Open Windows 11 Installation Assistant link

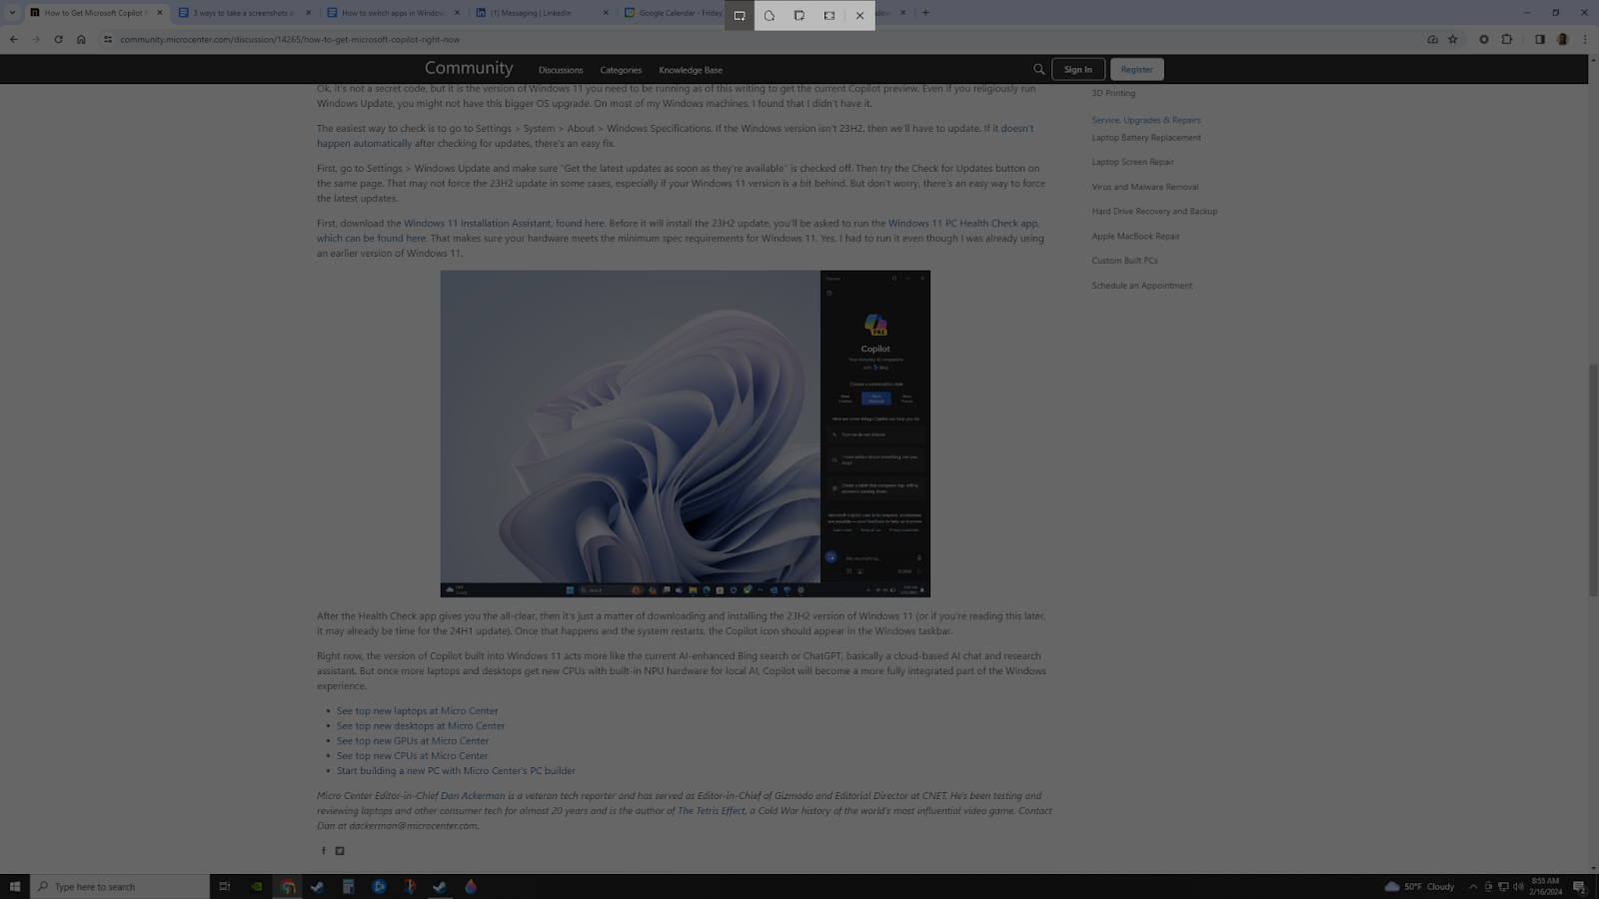coord(504,224)
